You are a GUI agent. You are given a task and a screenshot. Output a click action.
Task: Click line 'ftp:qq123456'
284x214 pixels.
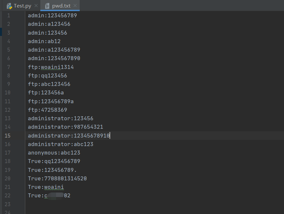coord(48,75)
